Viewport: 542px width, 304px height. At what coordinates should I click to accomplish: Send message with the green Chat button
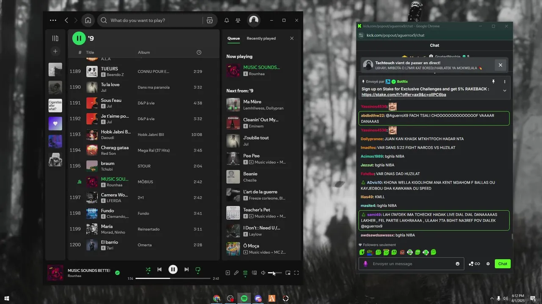[503, 263]
